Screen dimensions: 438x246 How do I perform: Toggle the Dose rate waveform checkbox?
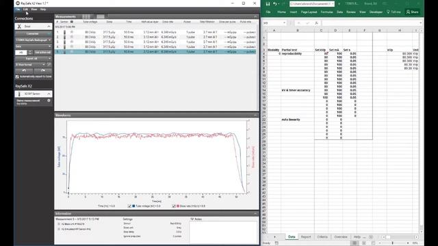pyautogui.click(x=174, y=206)
